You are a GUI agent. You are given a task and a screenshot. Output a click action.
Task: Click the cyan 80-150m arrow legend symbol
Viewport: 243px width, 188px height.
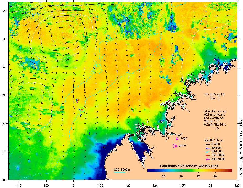[x=208, y=152]
